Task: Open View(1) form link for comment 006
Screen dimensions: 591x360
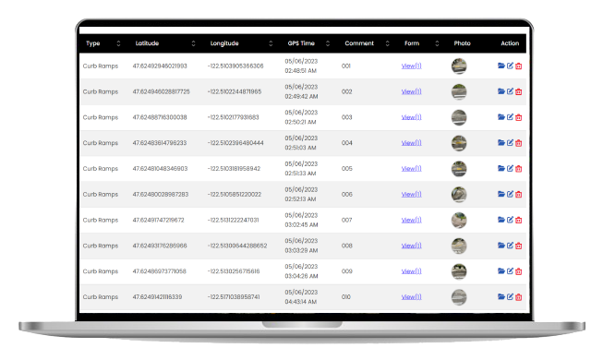Action: pos(411,194)
